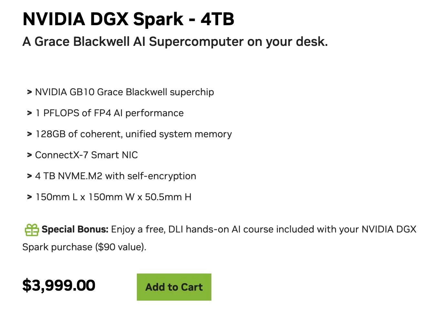This screenshot has height=310, width=446.
Task: Click the arrow bullet before 128GB memory line
Action: [x=29, y=134]
